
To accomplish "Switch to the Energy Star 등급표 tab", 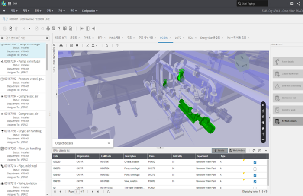I will 210,38.
